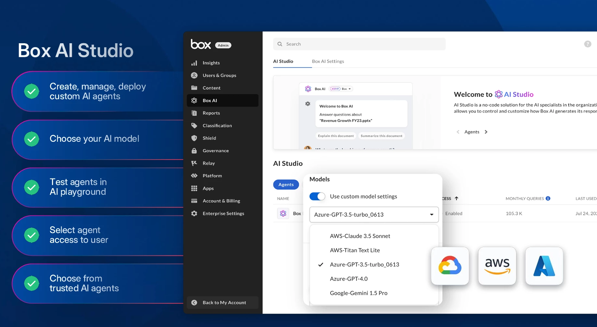Click the Shield badge icon

tap(194, 138)
